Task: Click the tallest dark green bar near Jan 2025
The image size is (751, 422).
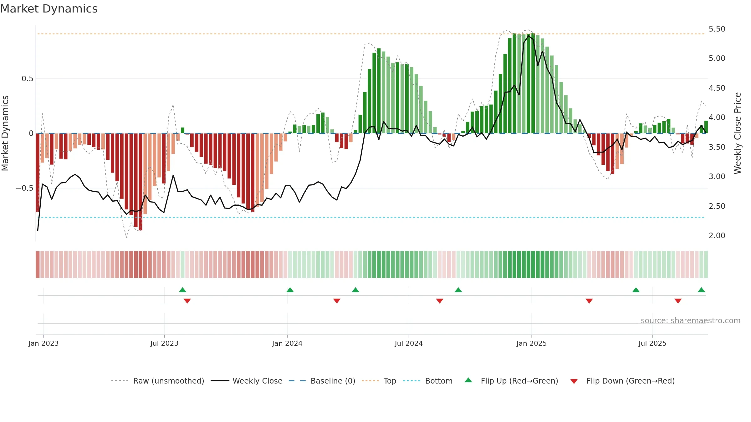Action: (x=533, y=83)
